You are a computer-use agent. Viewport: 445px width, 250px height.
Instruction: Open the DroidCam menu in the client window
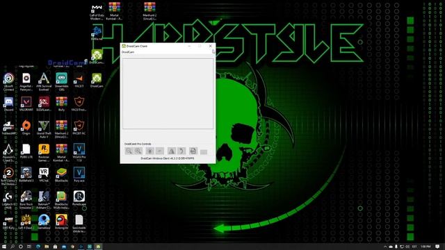point(128,52)
